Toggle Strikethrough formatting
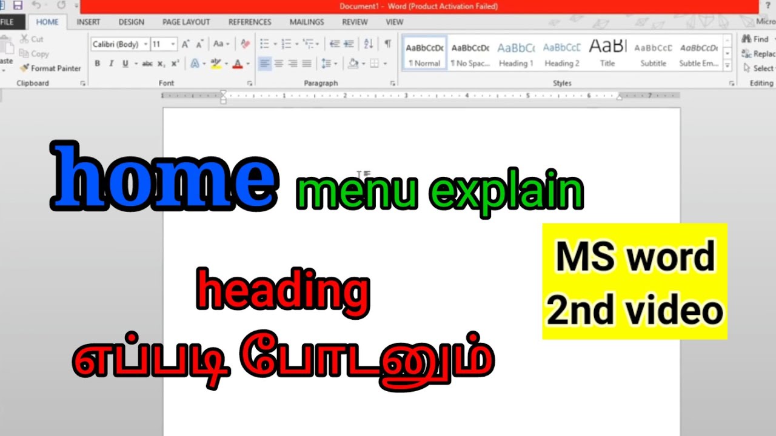 pyautogui.click(x=147, y=64)
